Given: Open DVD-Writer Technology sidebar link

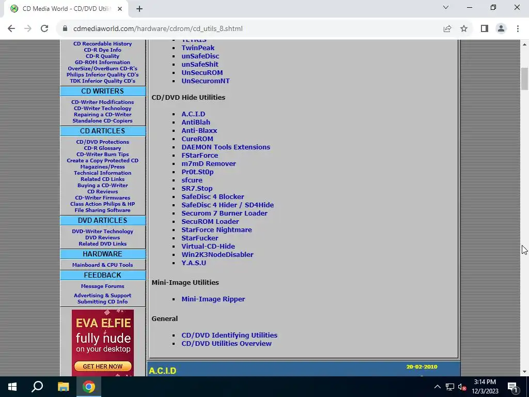Looking at the screenshot, I should pyautogui.click(x=103, y=232).
